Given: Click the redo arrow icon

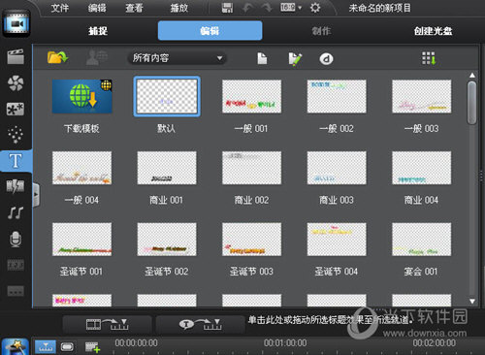Looking at the screenshot, I should 267,8.
